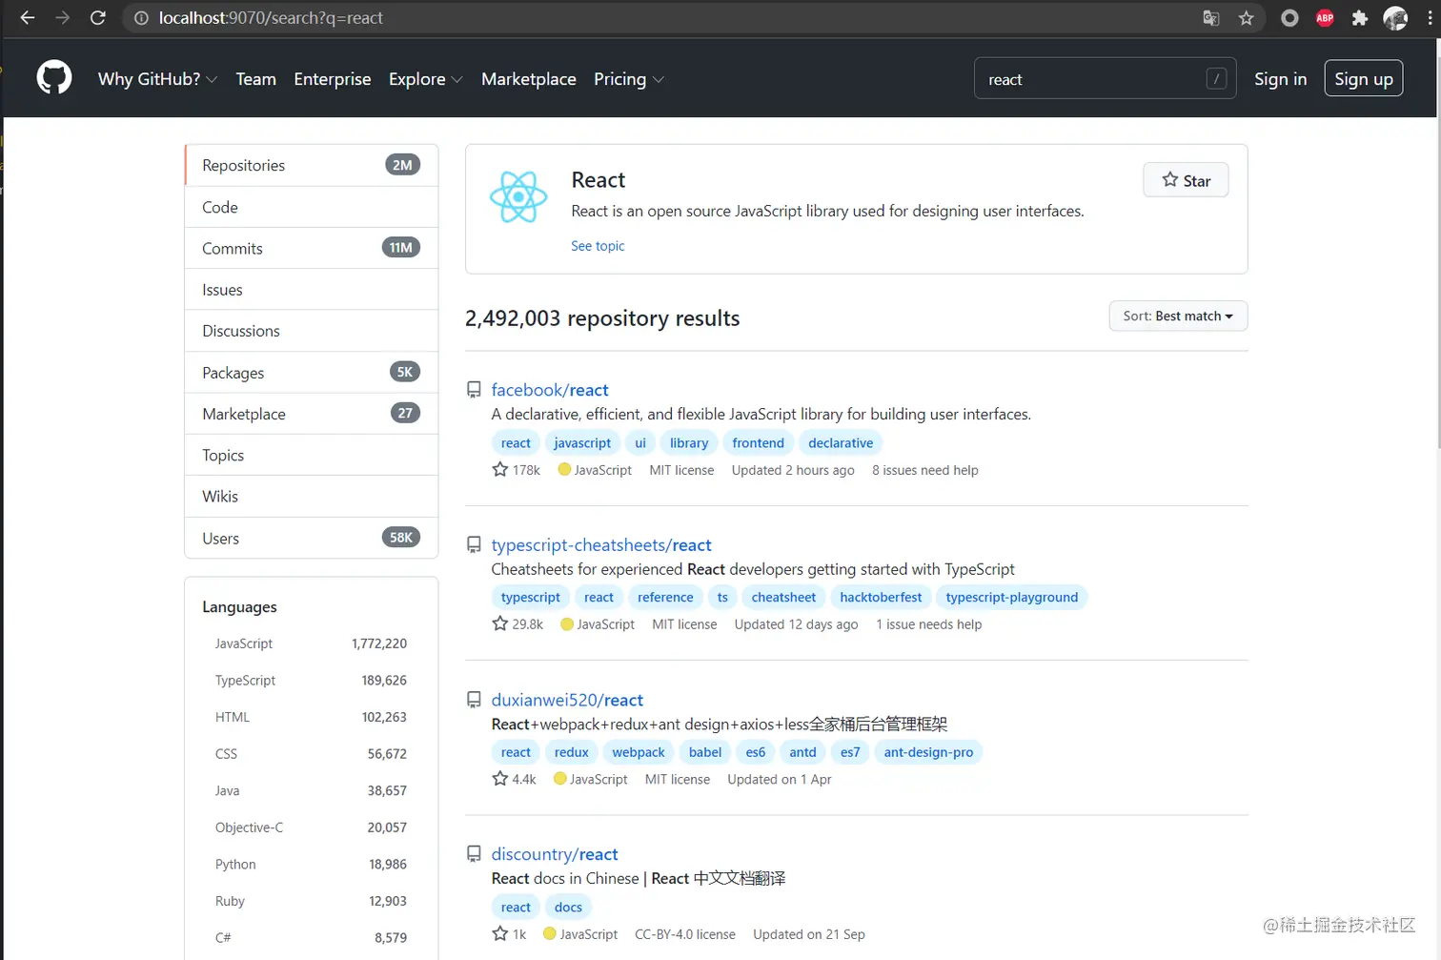Select the Discussions results category
Screen dimensions: 1441x960
tap(312, 331)
